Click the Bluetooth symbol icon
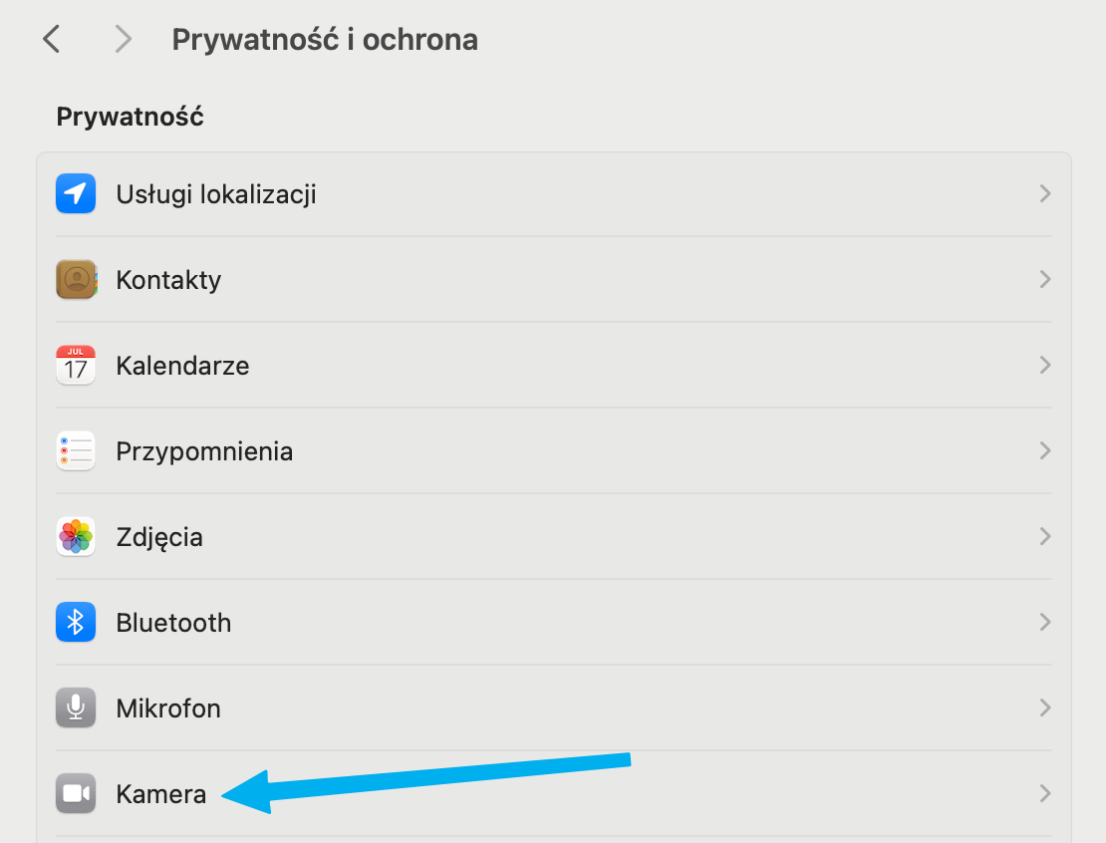 (x=76, y=623)
